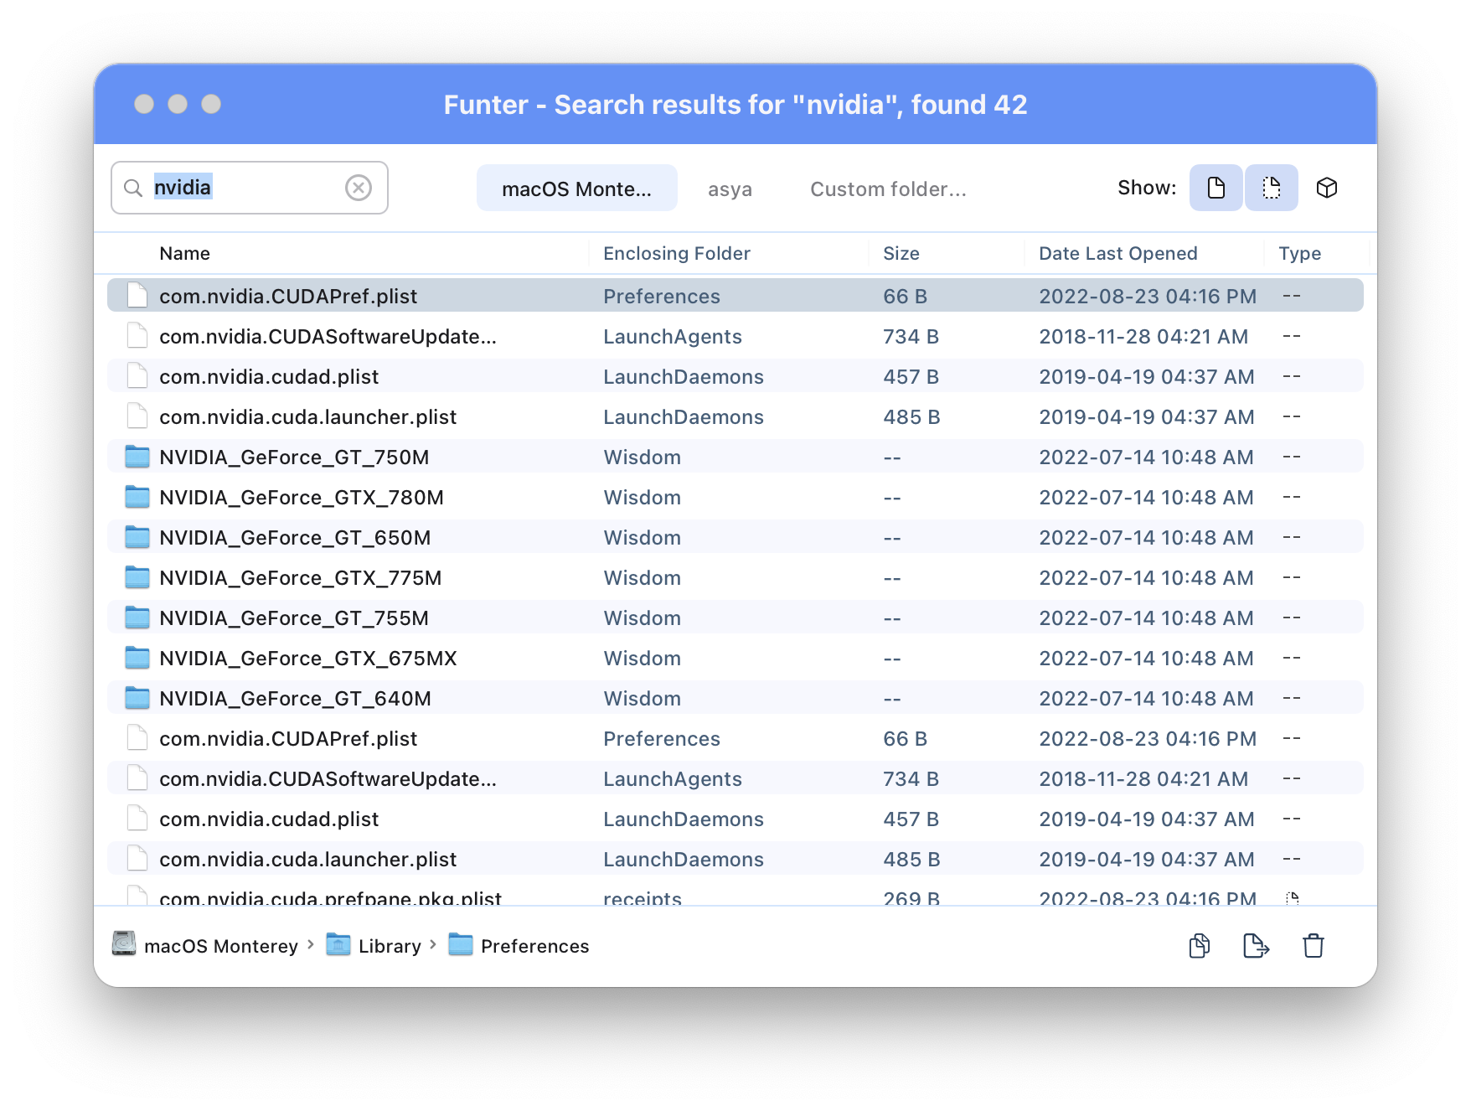Toggle searching inside packages
Image resolution: width=1471 pixels, height=1111 pixels.
coord(1326,188)
